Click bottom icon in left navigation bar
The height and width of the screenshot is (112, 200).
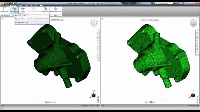[x=98, y=58]
